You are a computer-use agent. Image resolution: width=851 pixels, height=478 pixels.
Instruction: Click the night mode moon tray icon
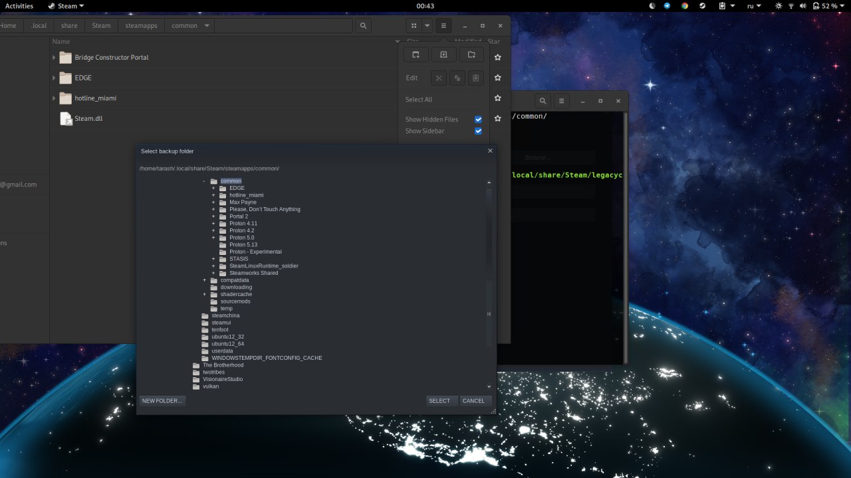pos(652,6)
